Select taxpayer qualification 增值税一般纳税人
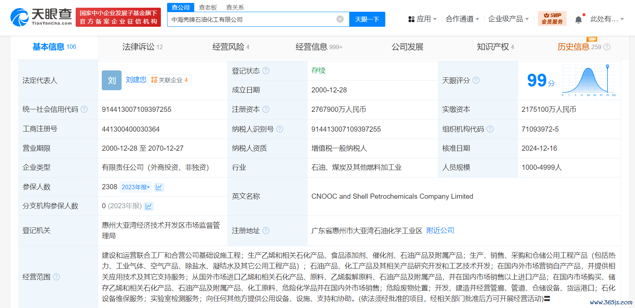The width and height of the screenshot is (635, 308). click(x=339, y=148)
